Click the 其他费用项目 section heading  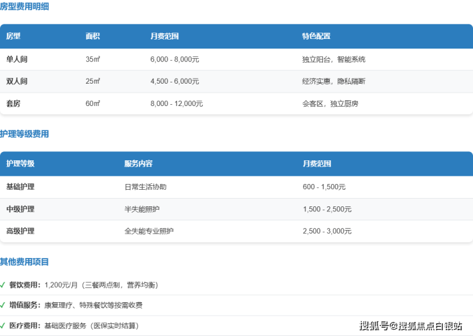(x=24, y=262)
